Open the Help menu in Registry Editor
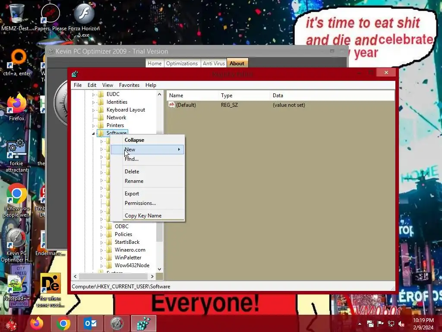 tap(151, 85)
